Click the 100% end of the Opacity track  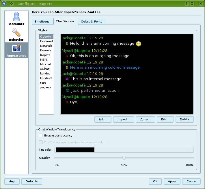tap(193, 158)
